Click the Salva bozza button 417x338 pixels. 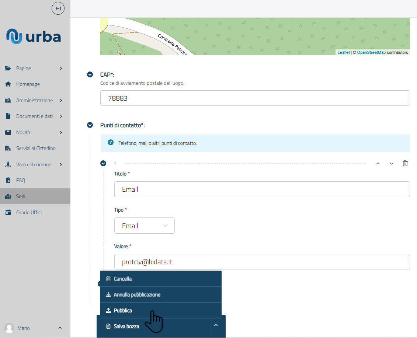point(126,326)
